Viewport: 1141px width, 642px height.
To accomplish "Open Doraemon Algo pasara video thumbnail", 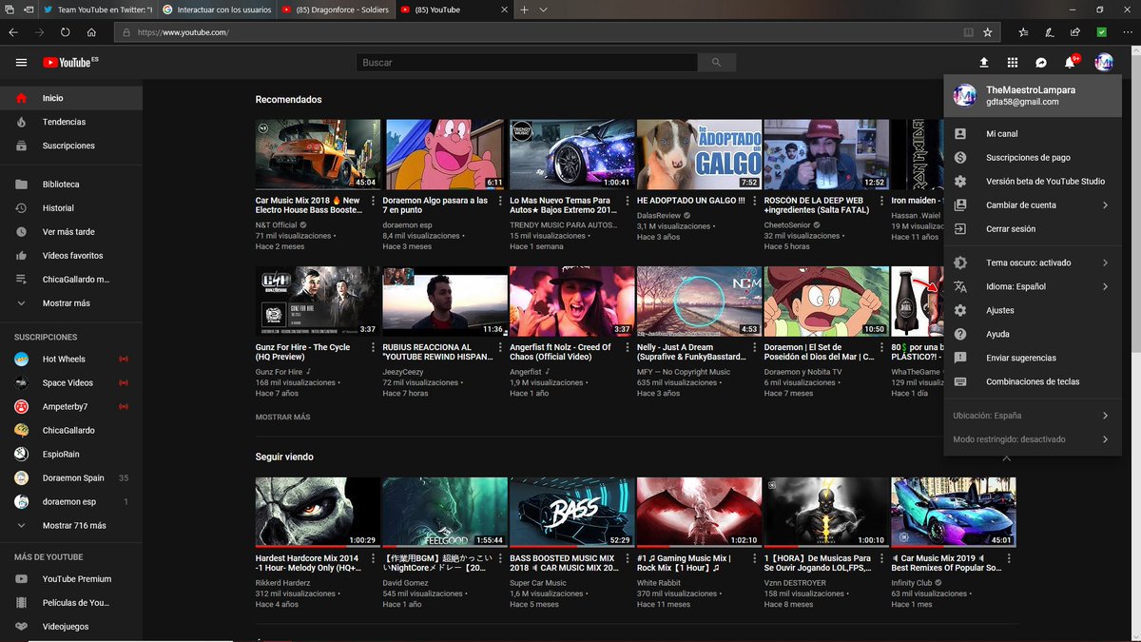I will click(443, 154).
